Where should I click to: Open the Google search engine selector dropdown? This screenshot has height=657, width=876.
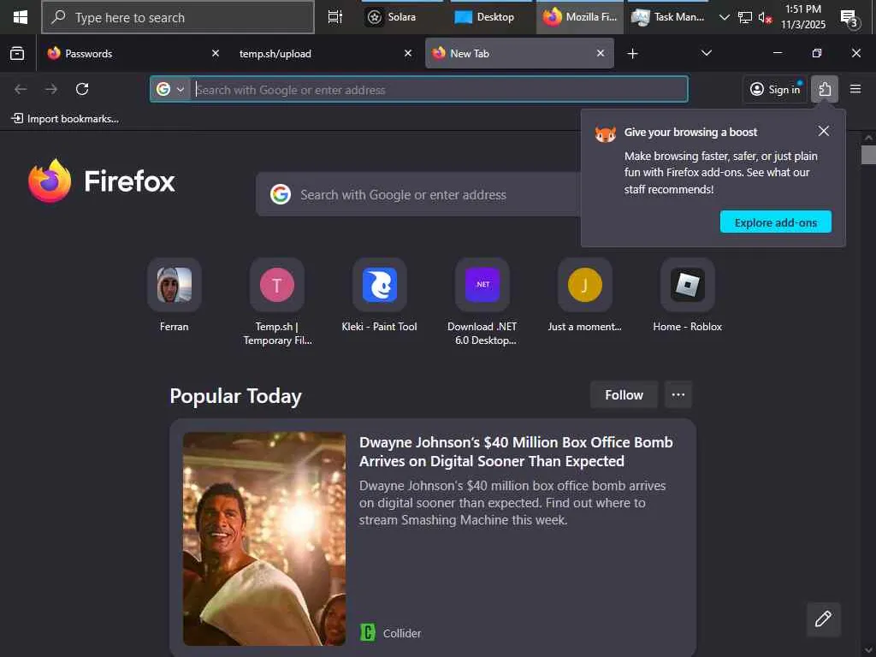tap(170, 89)
